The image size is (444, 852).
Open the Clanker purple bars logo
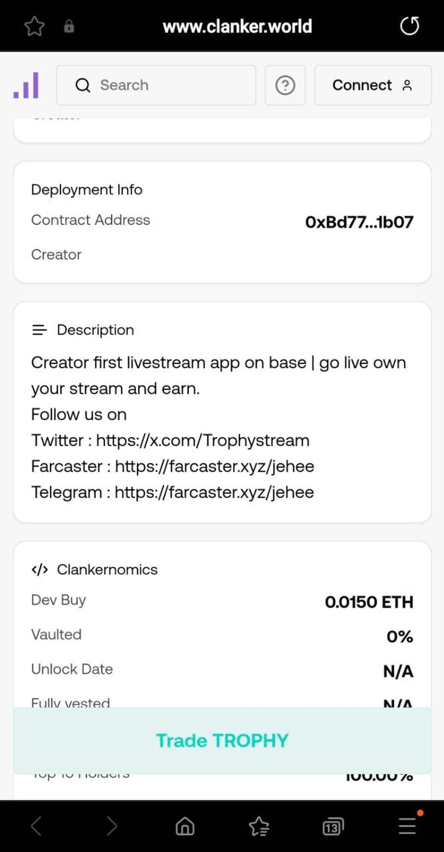(26, 85)
